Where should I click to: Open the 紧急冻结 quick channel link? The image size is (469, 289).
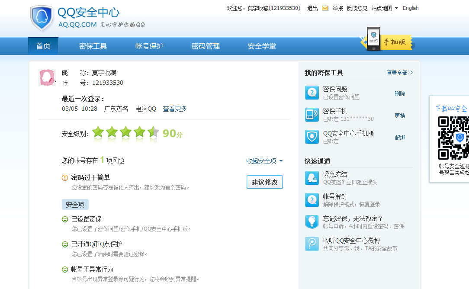[x=335, y=174]
